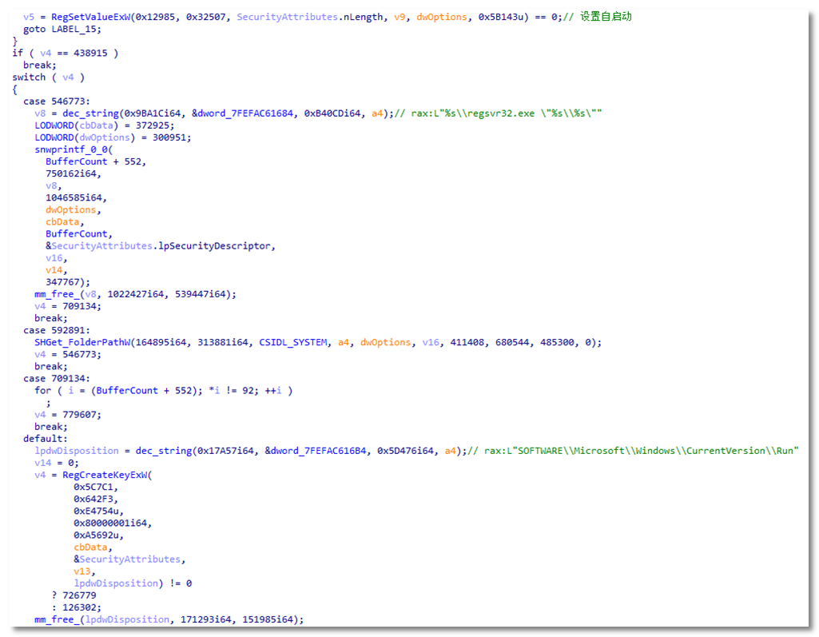Viewport: 819px width, 637px height.
Task: Click the 设置自启动 comment text
Action: [606, 17]
